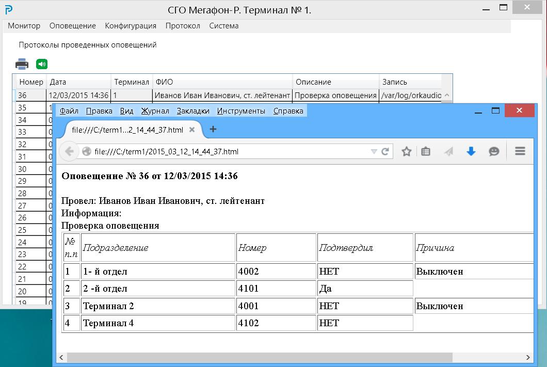Viewport: 547px width, 367px height.
Task: Click the printer icon above protocols table
Action: pyautogui.click(x=22, y=64)
